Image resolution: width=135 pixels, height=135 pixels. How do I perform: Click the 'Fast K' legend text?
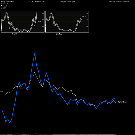5,6
